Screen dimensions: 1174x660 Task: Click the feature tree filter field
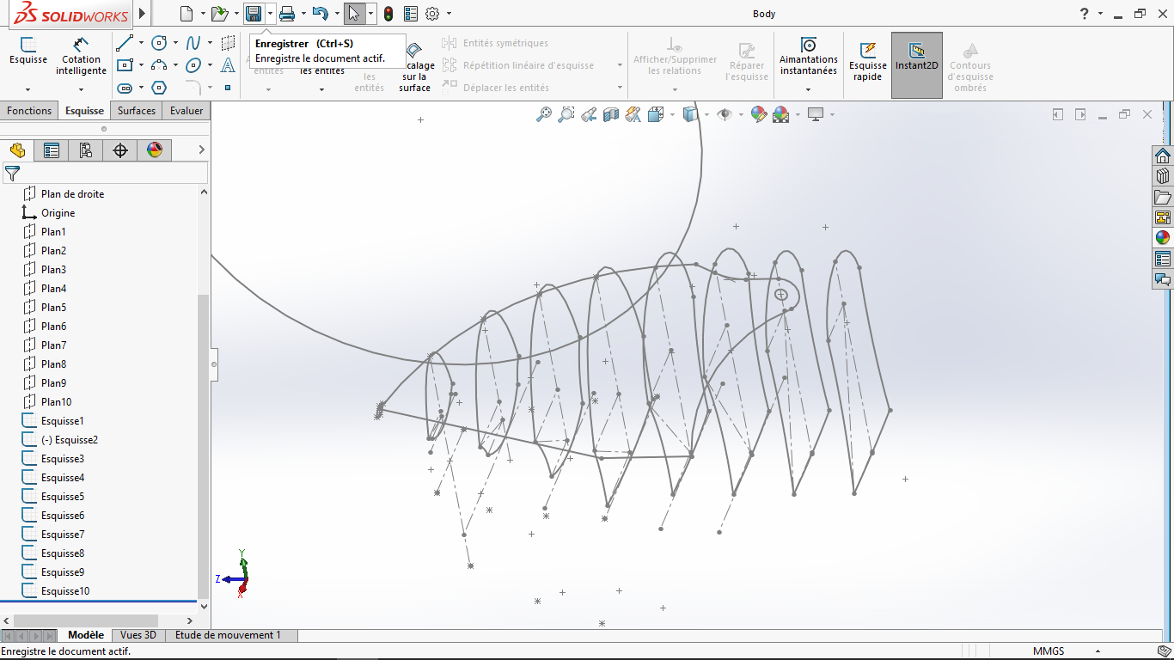[x=105, y=174]
